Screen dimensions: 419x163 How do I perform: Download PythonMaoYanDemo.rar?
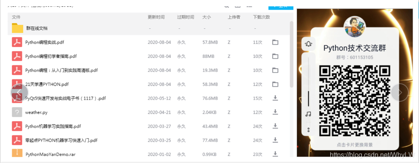(x=275, y=154)
